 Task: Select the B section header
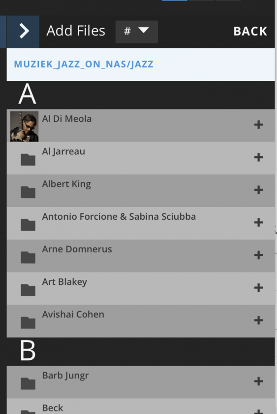point(28,351)
